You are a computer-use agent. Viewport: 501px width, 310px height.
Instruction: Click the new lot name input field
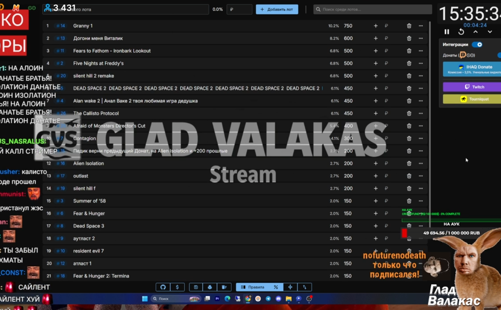click(x=126, y=9)
